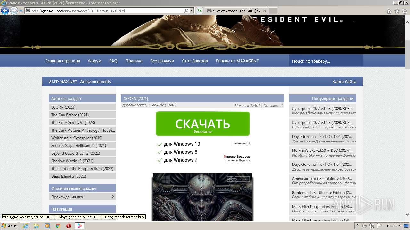The image size is (410, 230).
Task: Open 'Правила' menu item
Action: pyautogui.click(x=134, y=61)
